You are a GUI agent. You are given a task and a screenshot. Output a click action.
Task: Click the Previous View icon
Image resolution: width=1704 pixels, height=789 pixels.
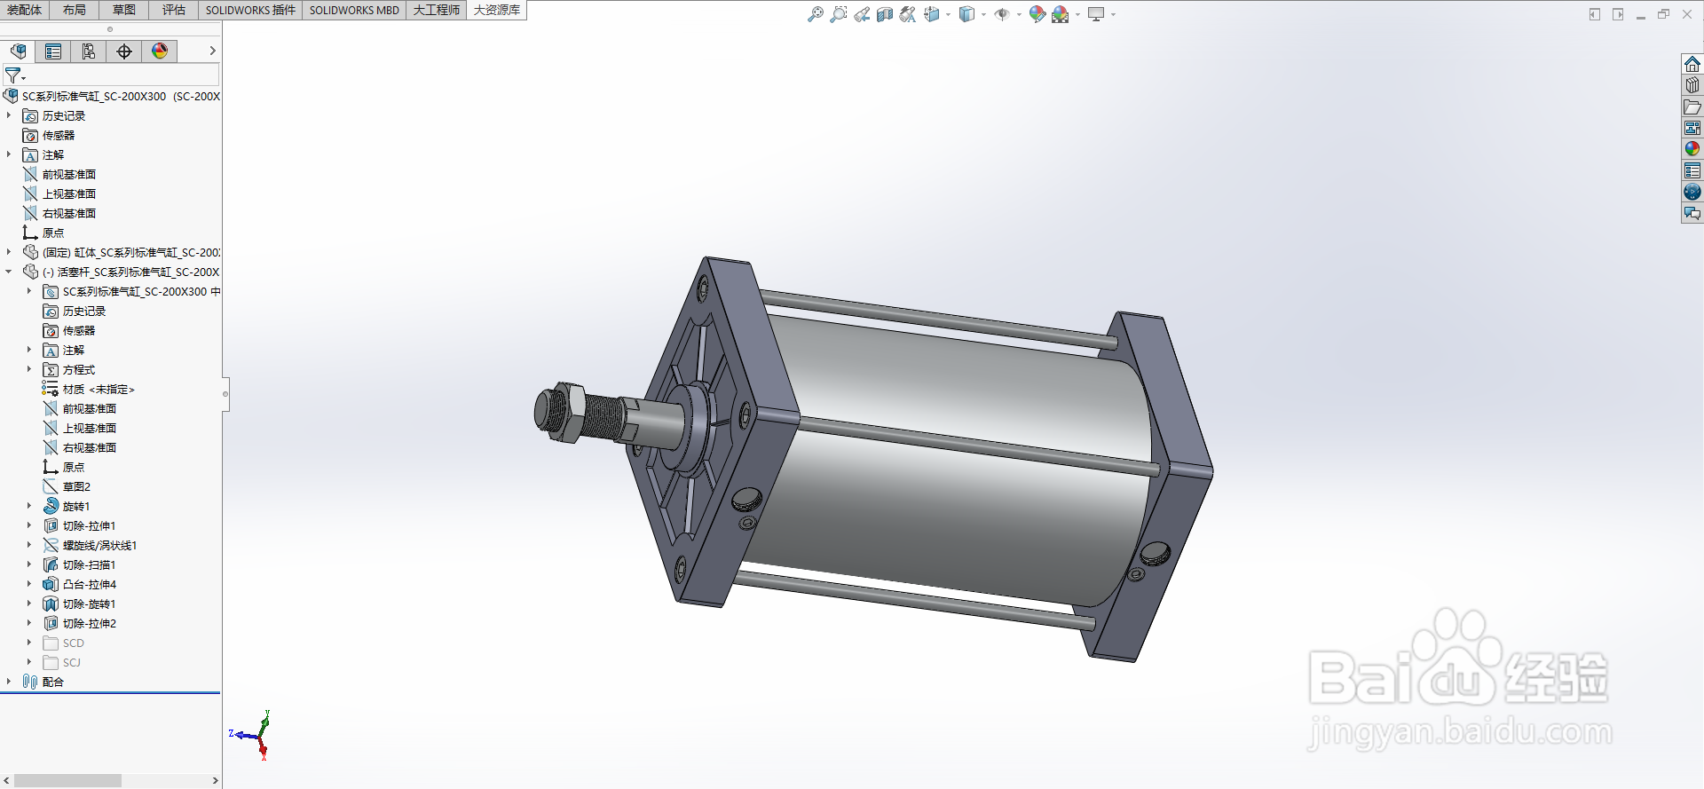coord(862,14)
